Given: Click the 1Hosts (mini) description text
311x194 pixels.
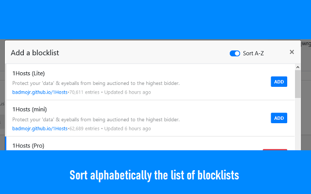Looking at the screenshot, I should [x=96, y=119].
